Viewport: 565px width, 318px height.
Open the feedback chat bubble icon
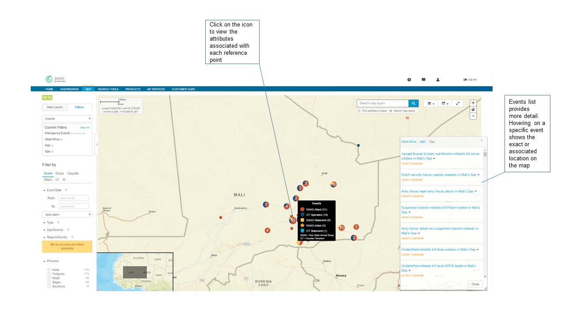pos(423,79)
